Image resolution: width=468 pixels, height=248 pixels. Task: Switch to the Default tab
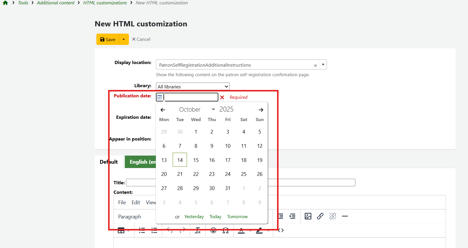point(109,162)
